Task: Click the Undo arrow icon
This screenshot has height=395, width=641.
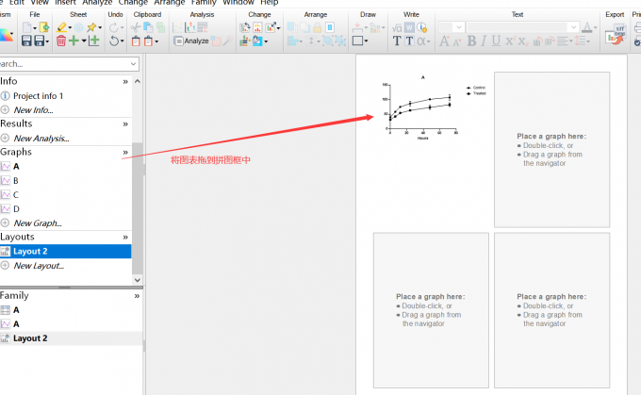Action: tap(114, 41)
